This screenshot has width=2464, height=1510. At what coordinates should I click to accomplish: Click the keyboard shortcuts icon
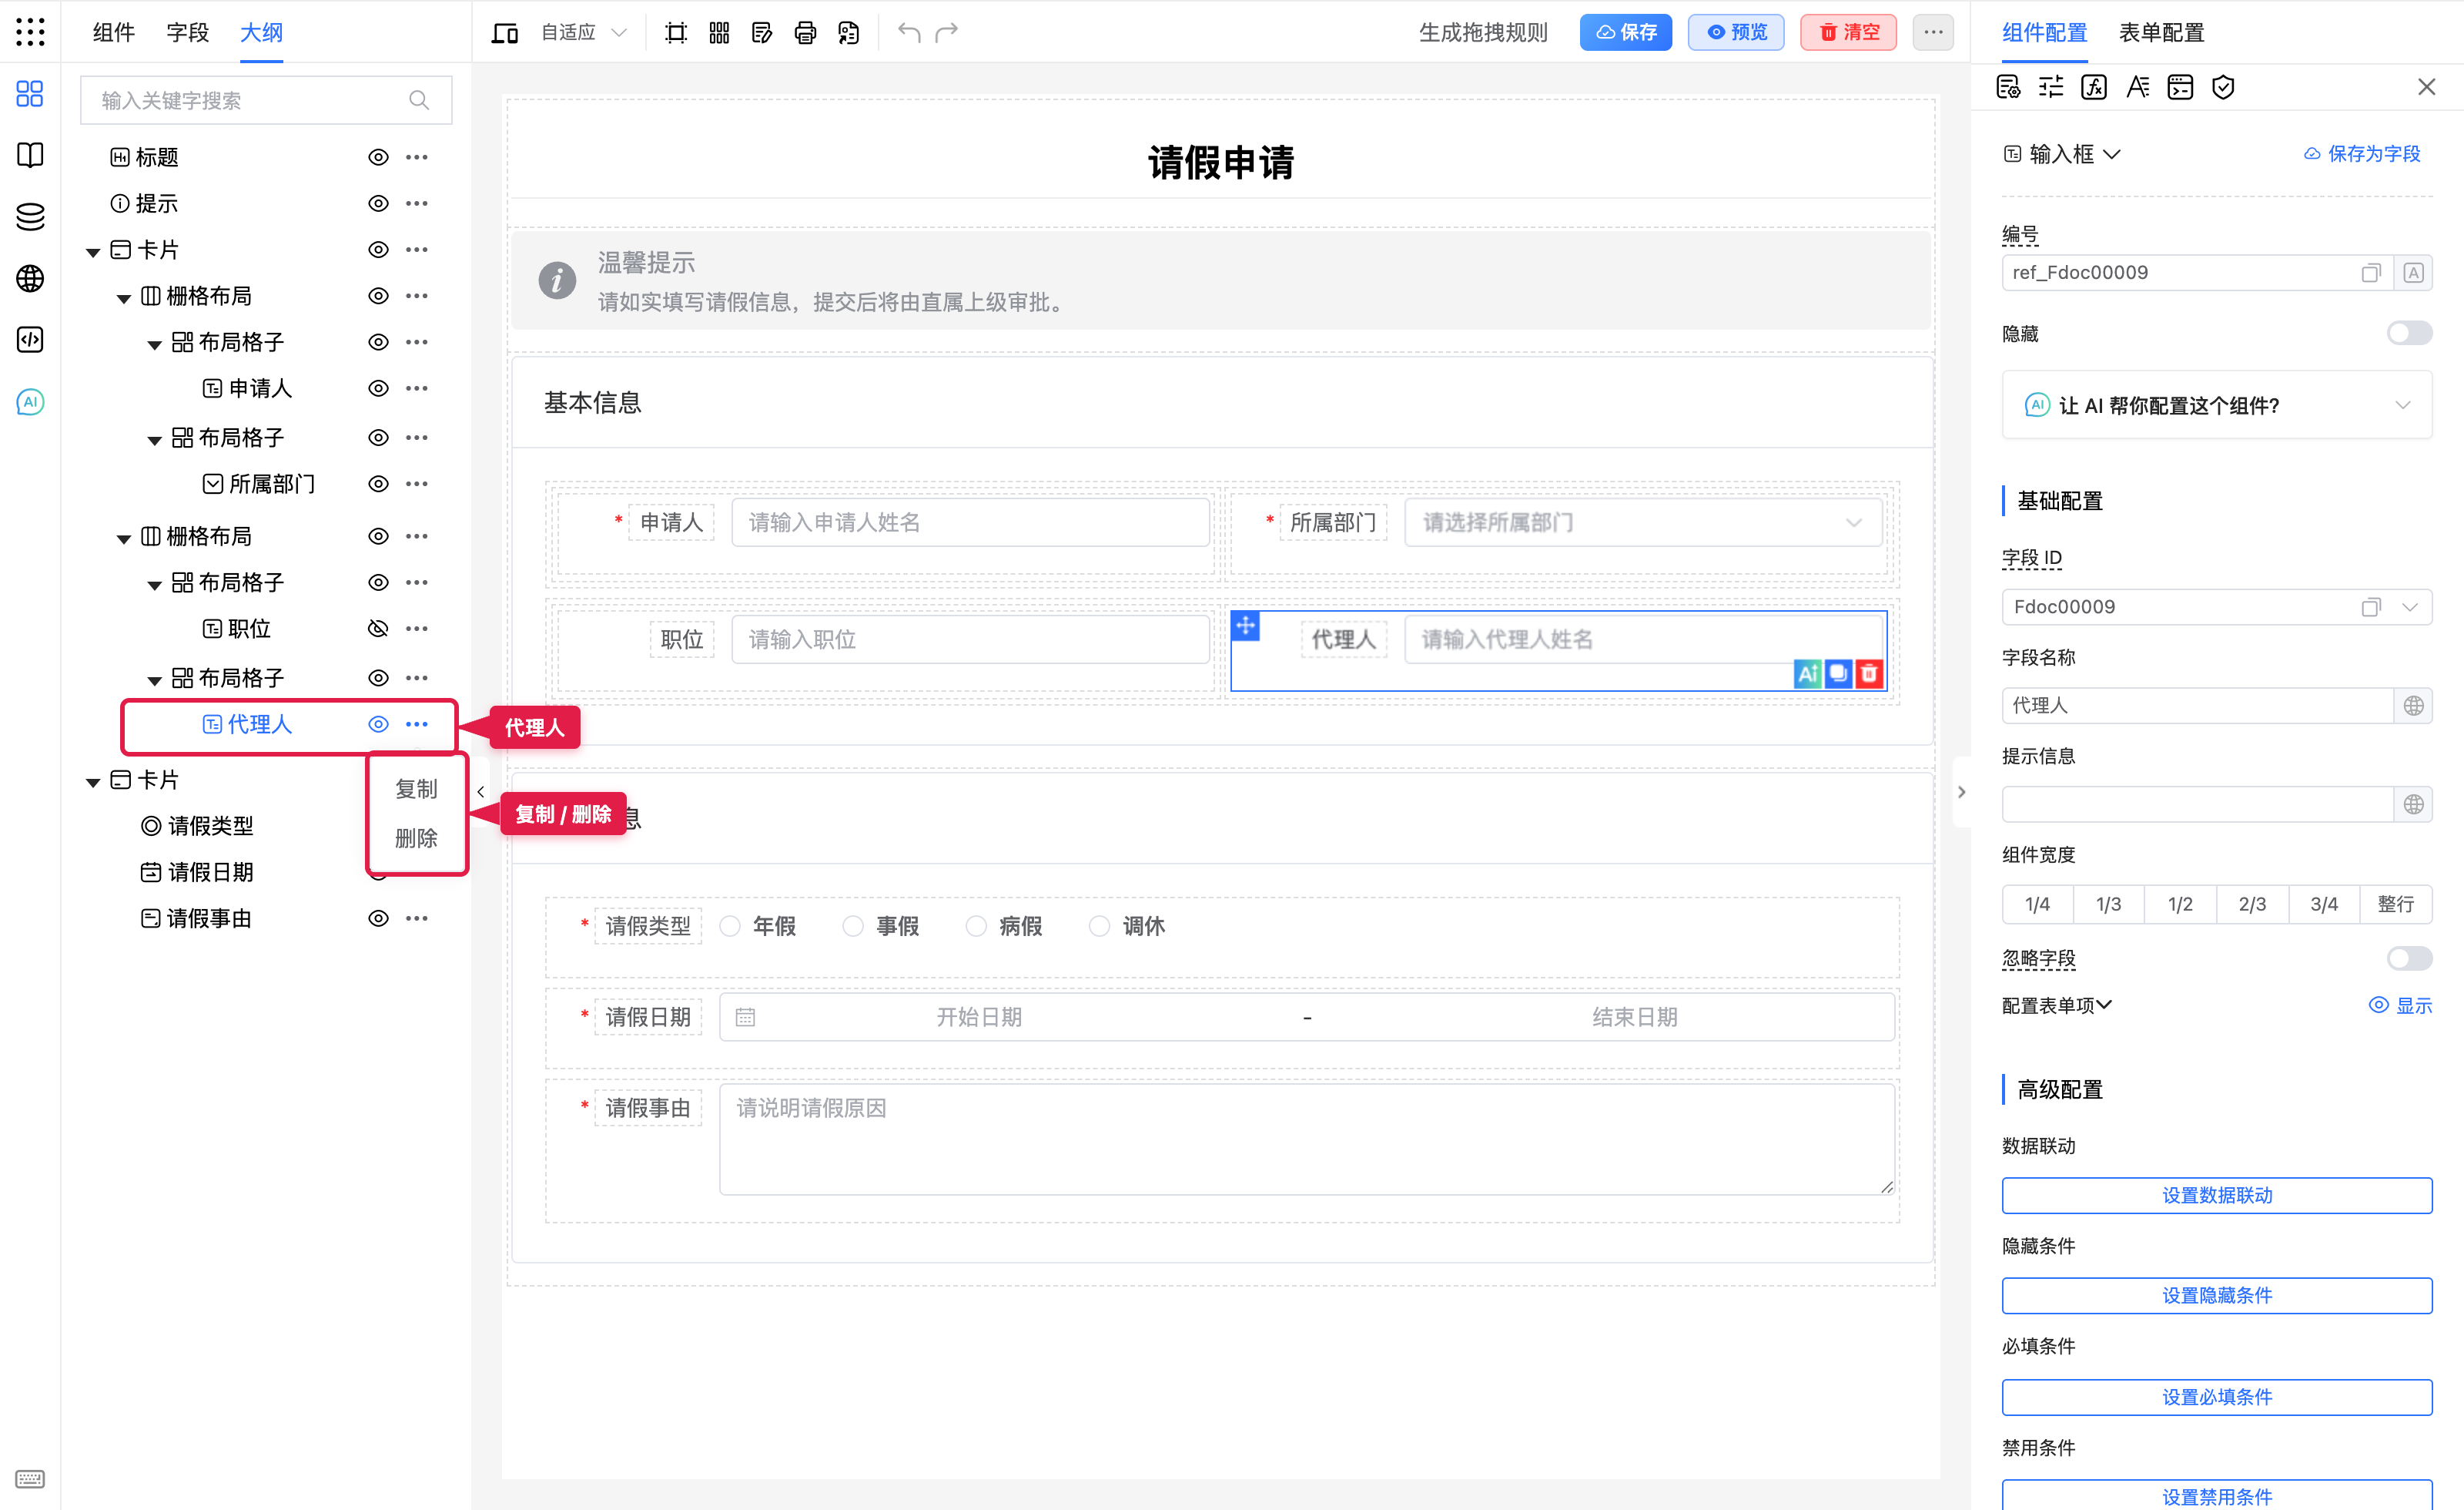tap(30, 1478)
